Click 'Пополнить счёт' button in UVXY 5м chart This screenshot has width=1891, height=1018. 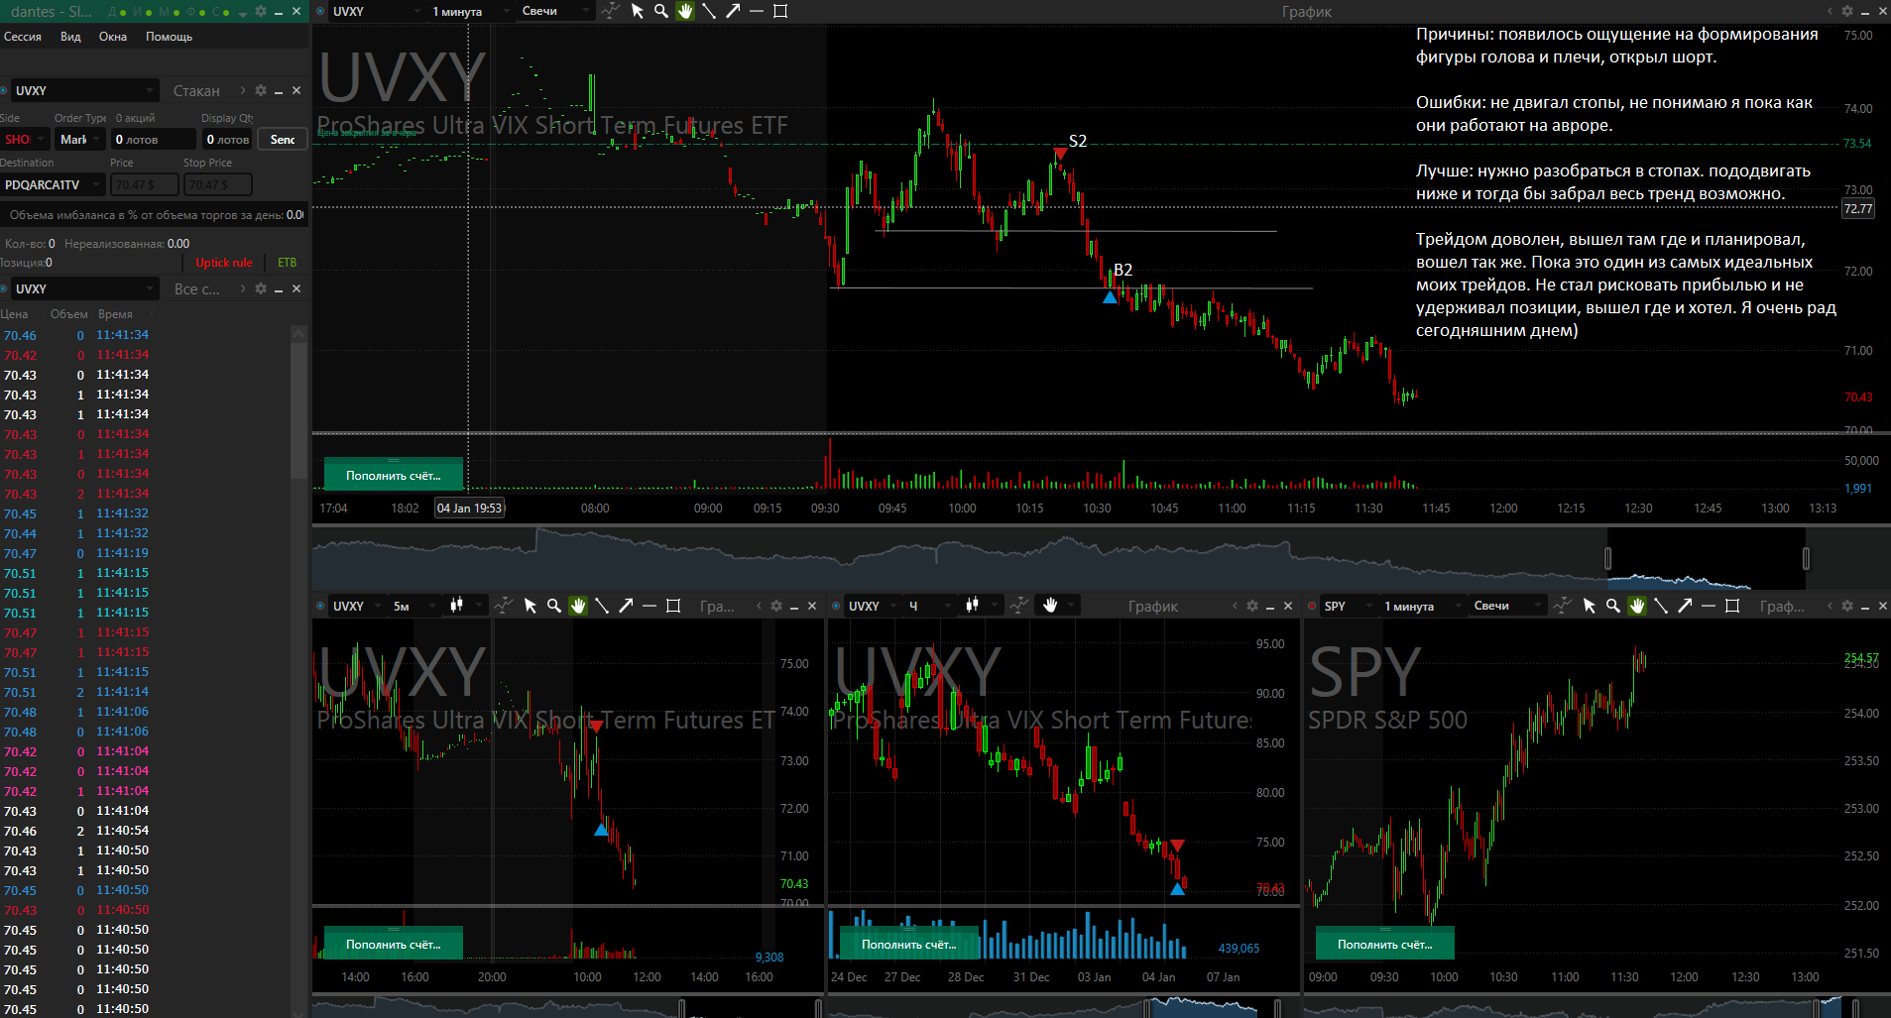pyautogui.click(x=394, y=945)
